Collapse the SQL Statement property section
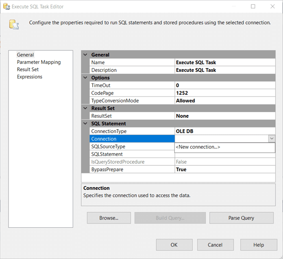This screenshot has width=283, height=259. tap(85, 124)
